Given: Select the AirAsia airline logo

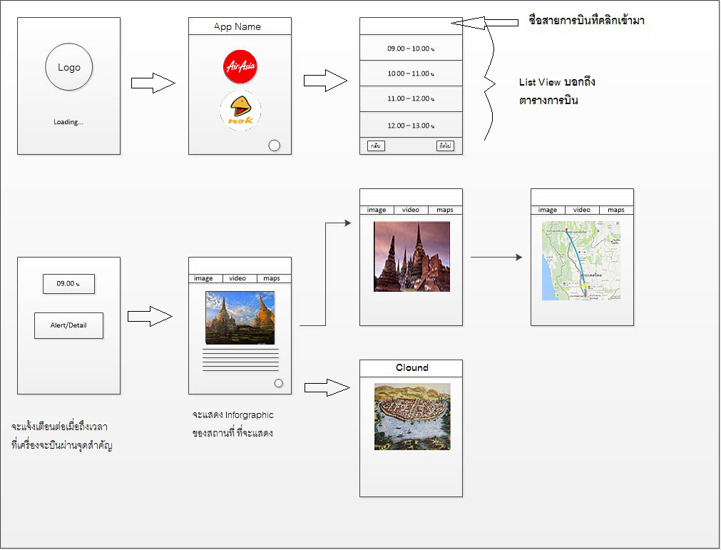Looking at the screenshot, I should coord(240,66).
